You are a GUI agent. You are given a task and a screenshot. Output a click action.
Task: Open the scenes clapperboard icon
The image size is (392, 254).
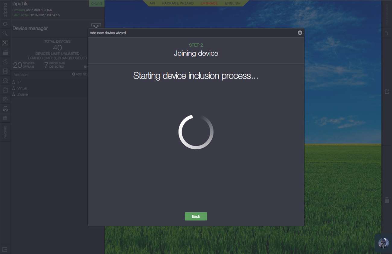5,52
